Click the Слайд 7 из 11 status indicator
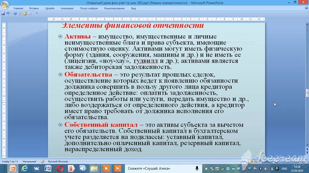 (x=10, y=161)
